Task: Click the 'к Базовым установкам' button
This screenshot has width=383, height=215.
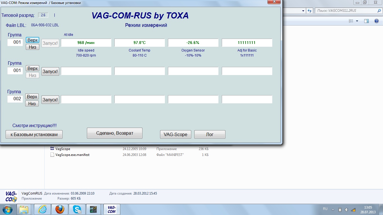Action: tap(34, 134)
